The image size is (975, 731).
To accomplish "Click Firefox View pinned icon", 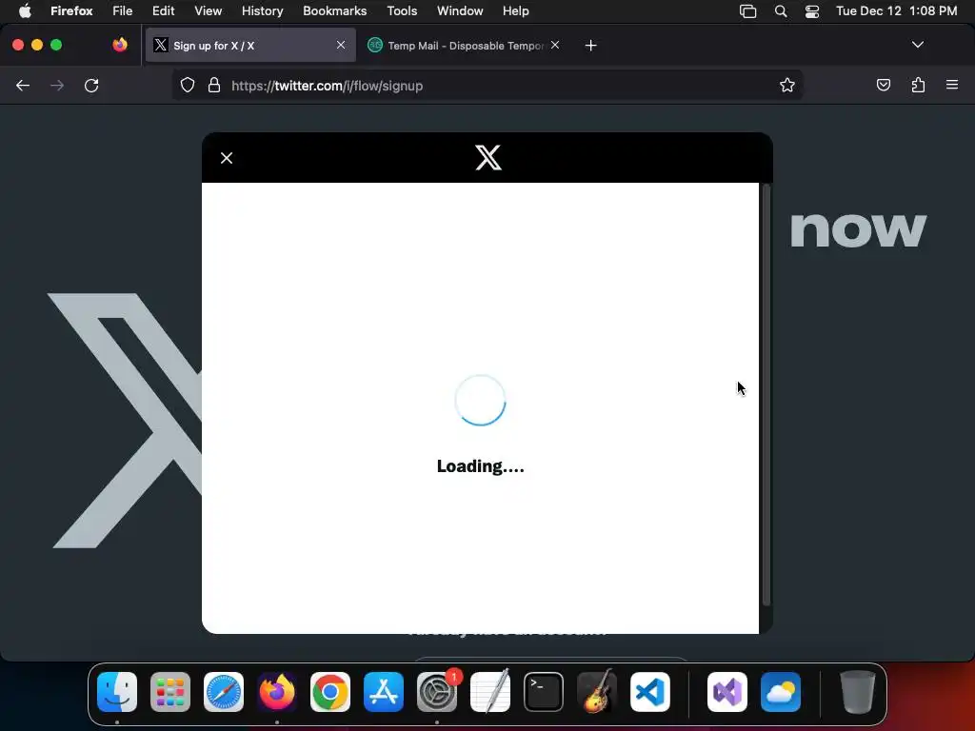I will [x=120, y=45].
